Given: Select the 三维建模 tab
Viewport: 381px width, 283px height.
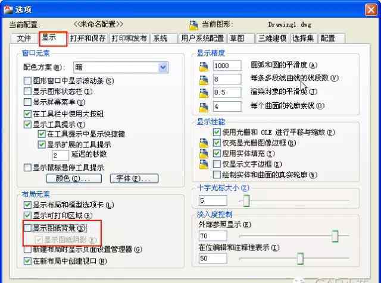Looking at the screenshot, I should [272, 39].
